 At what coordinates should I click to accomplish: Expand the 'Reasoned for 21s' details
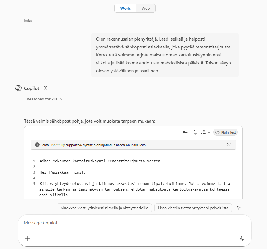(x=45, y=99)
